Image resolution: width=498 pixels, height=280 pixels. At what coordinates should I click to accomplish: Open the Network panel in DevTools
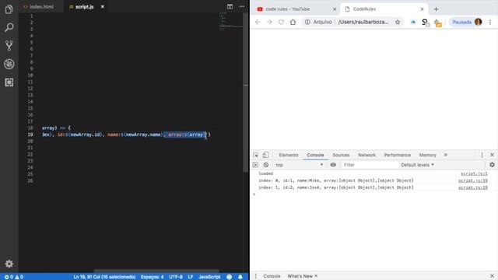[x=366, y=155]
